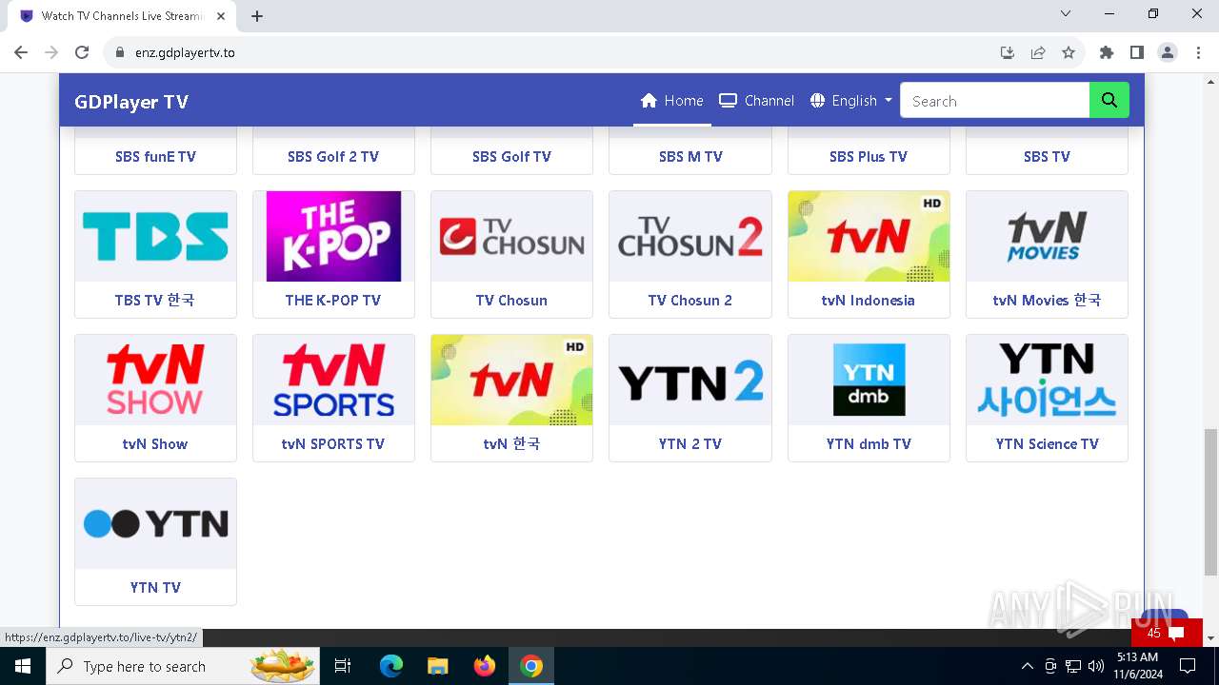Viewport: 1219px width, 685px height.
Task: Close the Watch TV Channels tab
Action: pos(221,16)
